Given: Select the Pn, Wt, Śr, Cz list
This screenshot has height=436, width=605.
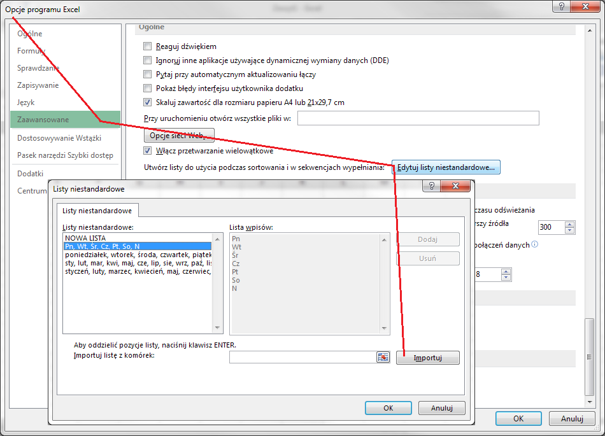Looking at the screenshot, I should [138, 246].
